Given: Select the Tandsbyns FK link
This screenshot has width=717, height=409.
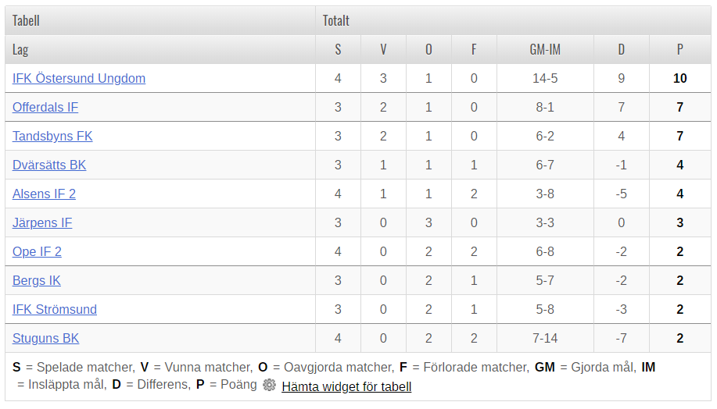Looking at the screenshot, I should (52, 136).
